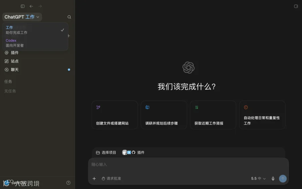Switch to Codex 面向开发者 mode

click(35, 43)
